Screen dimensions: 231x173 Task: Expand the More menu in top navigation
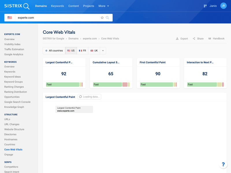[104, 6]
